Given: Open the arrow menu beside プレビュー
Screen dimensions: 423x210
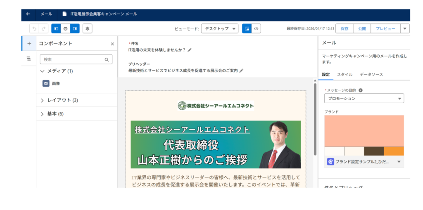Looking at the screenshot, I should 405,28.
